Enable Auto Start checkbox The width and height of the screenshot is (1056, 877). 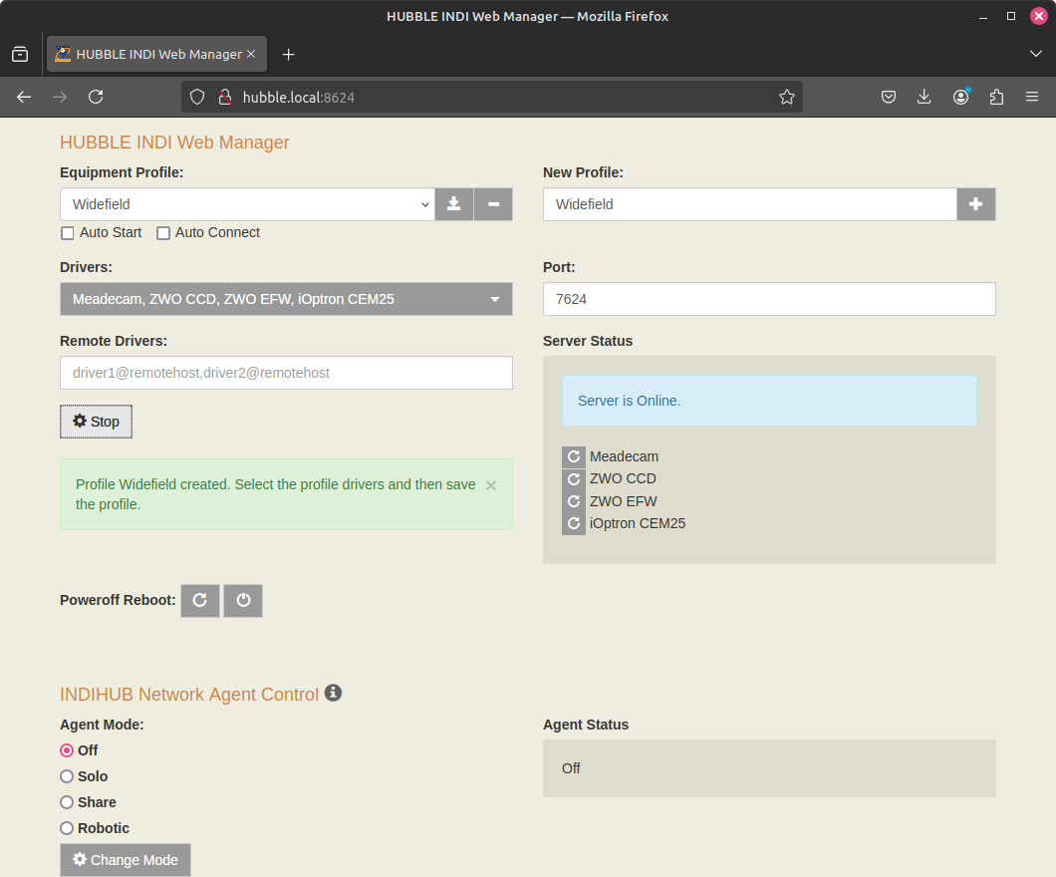[68, 233]
